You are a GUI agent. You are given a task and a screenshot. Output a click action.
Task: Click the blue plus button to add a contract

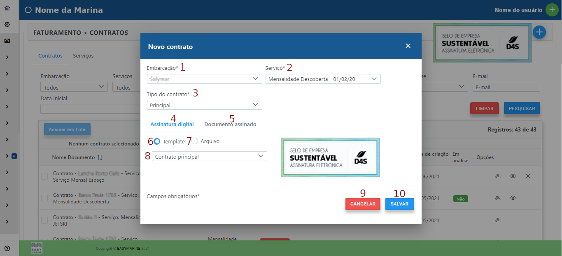tap(539, 32)
